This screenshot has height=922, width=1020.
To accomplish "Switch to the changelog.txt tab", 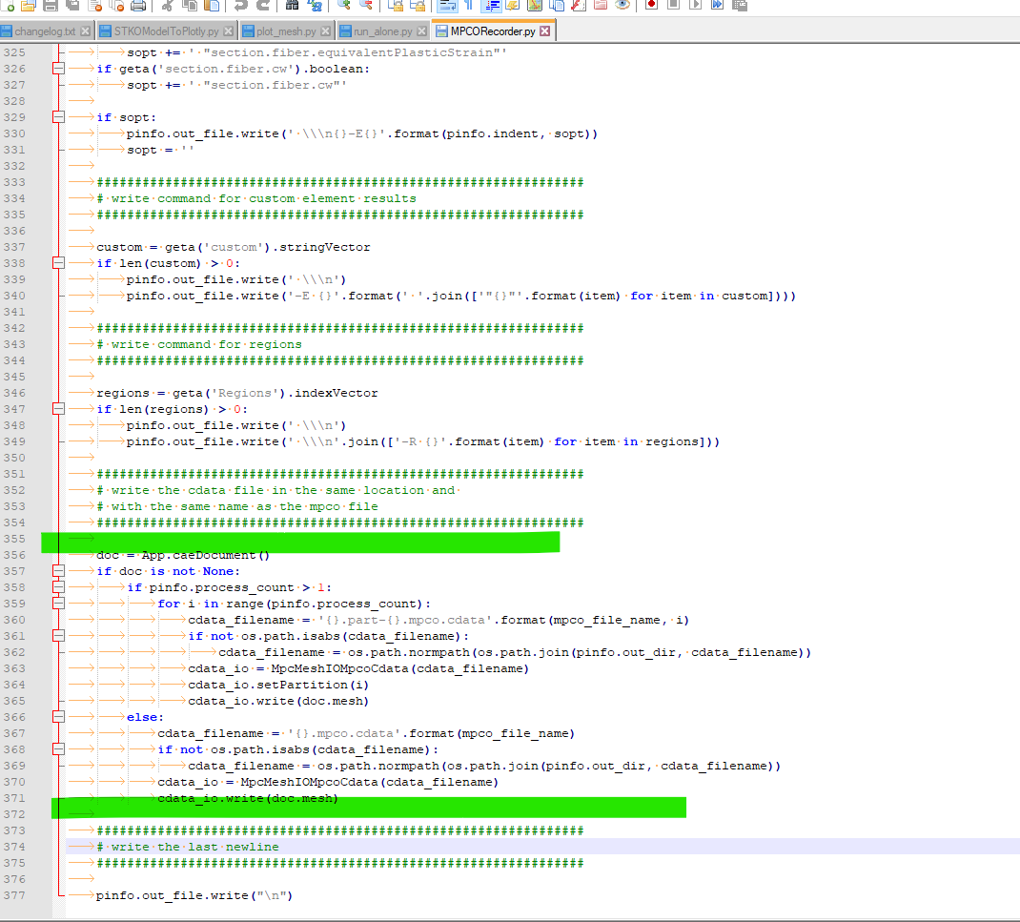I will tap(45, 31).
